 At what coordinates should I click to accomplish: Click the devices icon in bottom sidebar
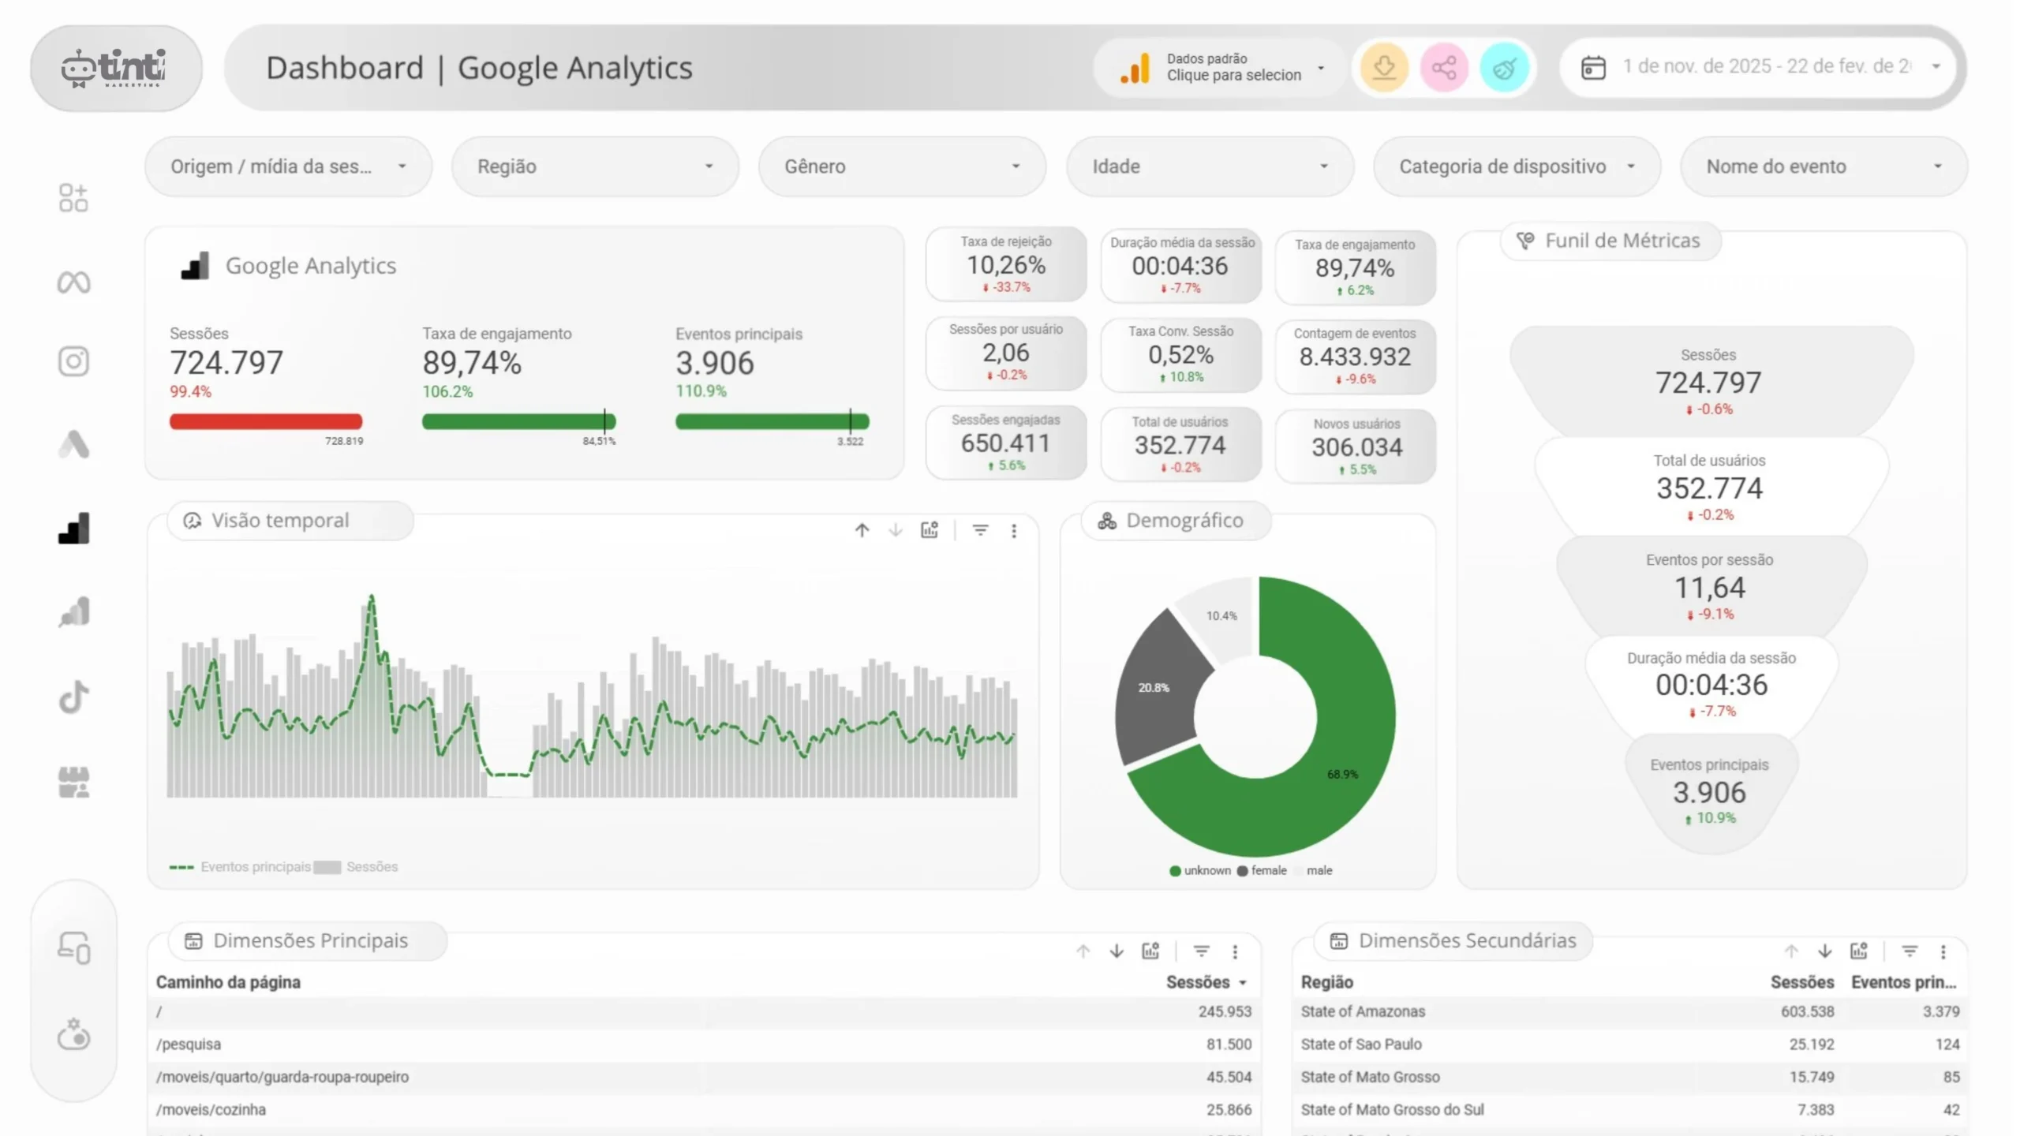(x=73, y=947)
